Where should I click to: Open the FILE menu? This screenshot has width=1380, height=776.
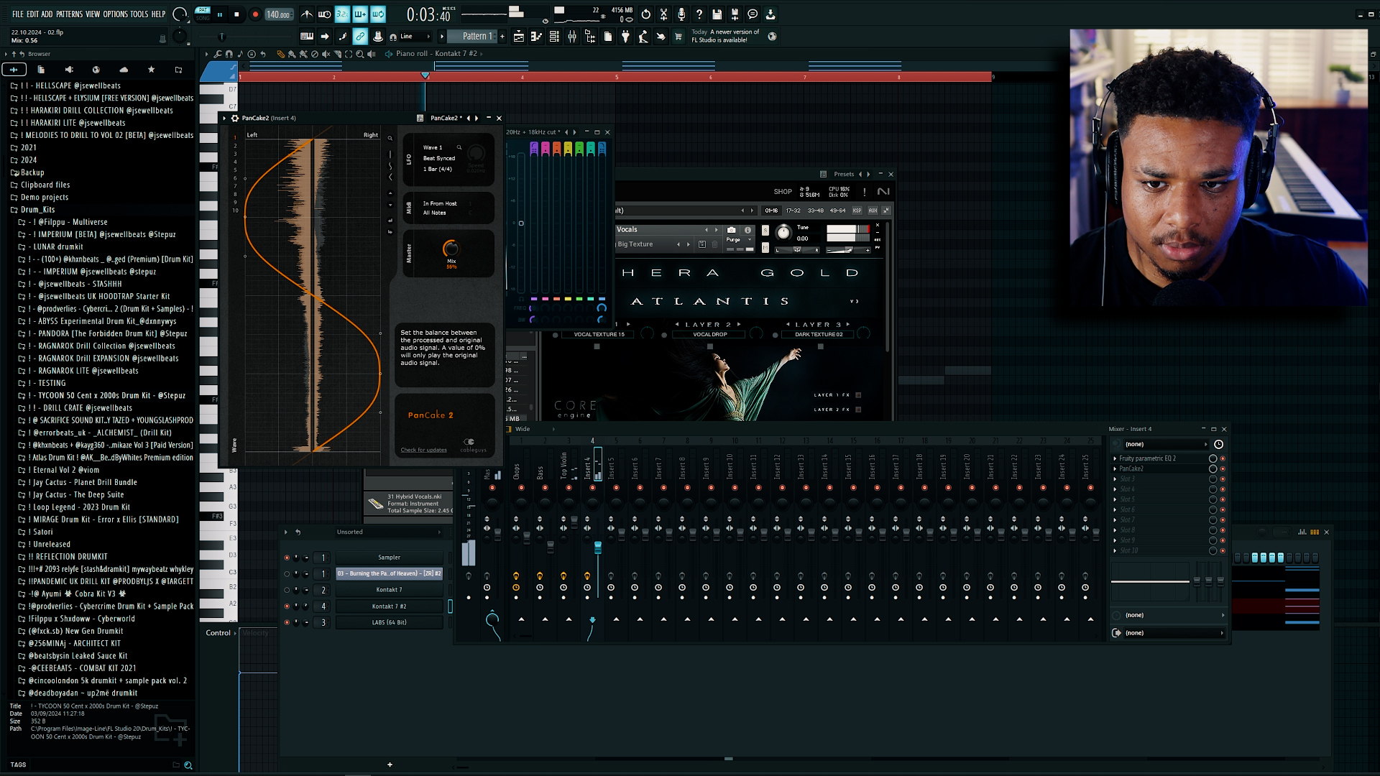coord(18,14)
